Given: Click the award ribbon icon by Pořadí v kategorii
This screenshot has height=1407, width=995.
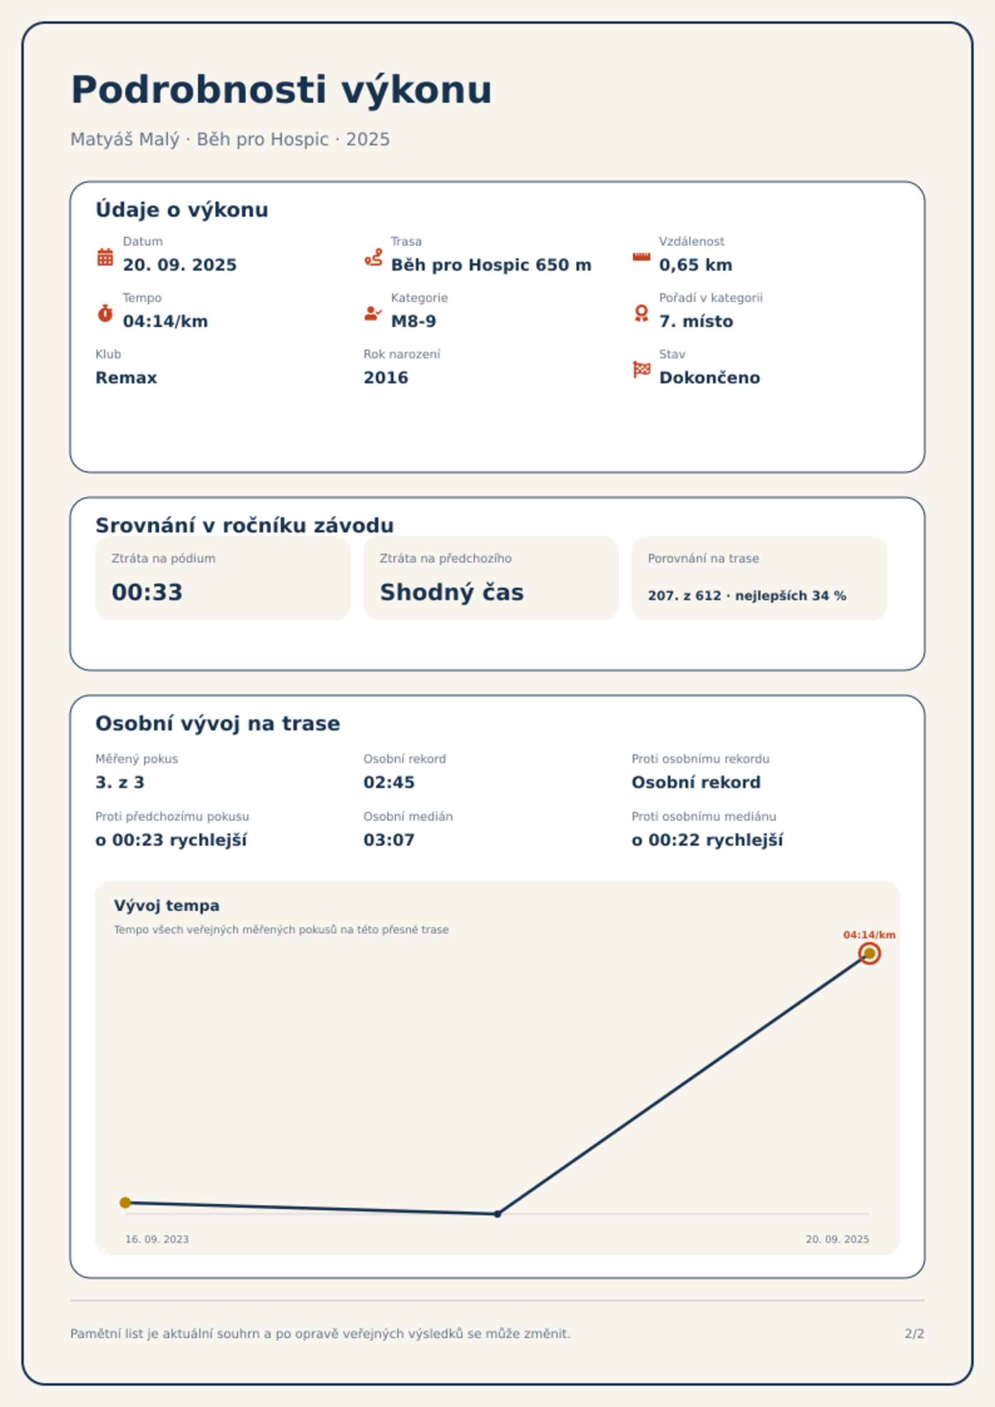Looking at the screenshot, I should pyautogui.click(x=641, y=313).
